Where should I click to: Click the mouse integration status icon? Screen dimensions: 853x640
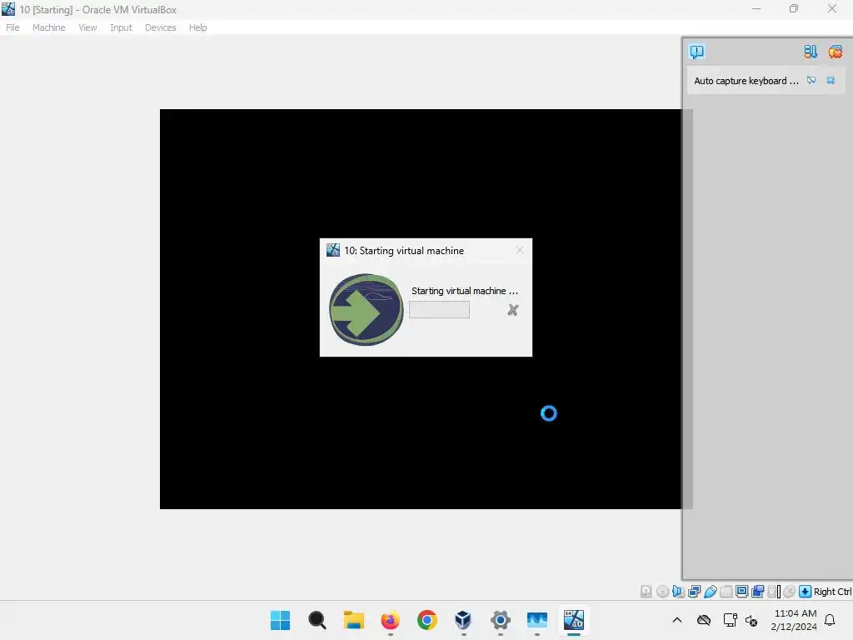790,592
